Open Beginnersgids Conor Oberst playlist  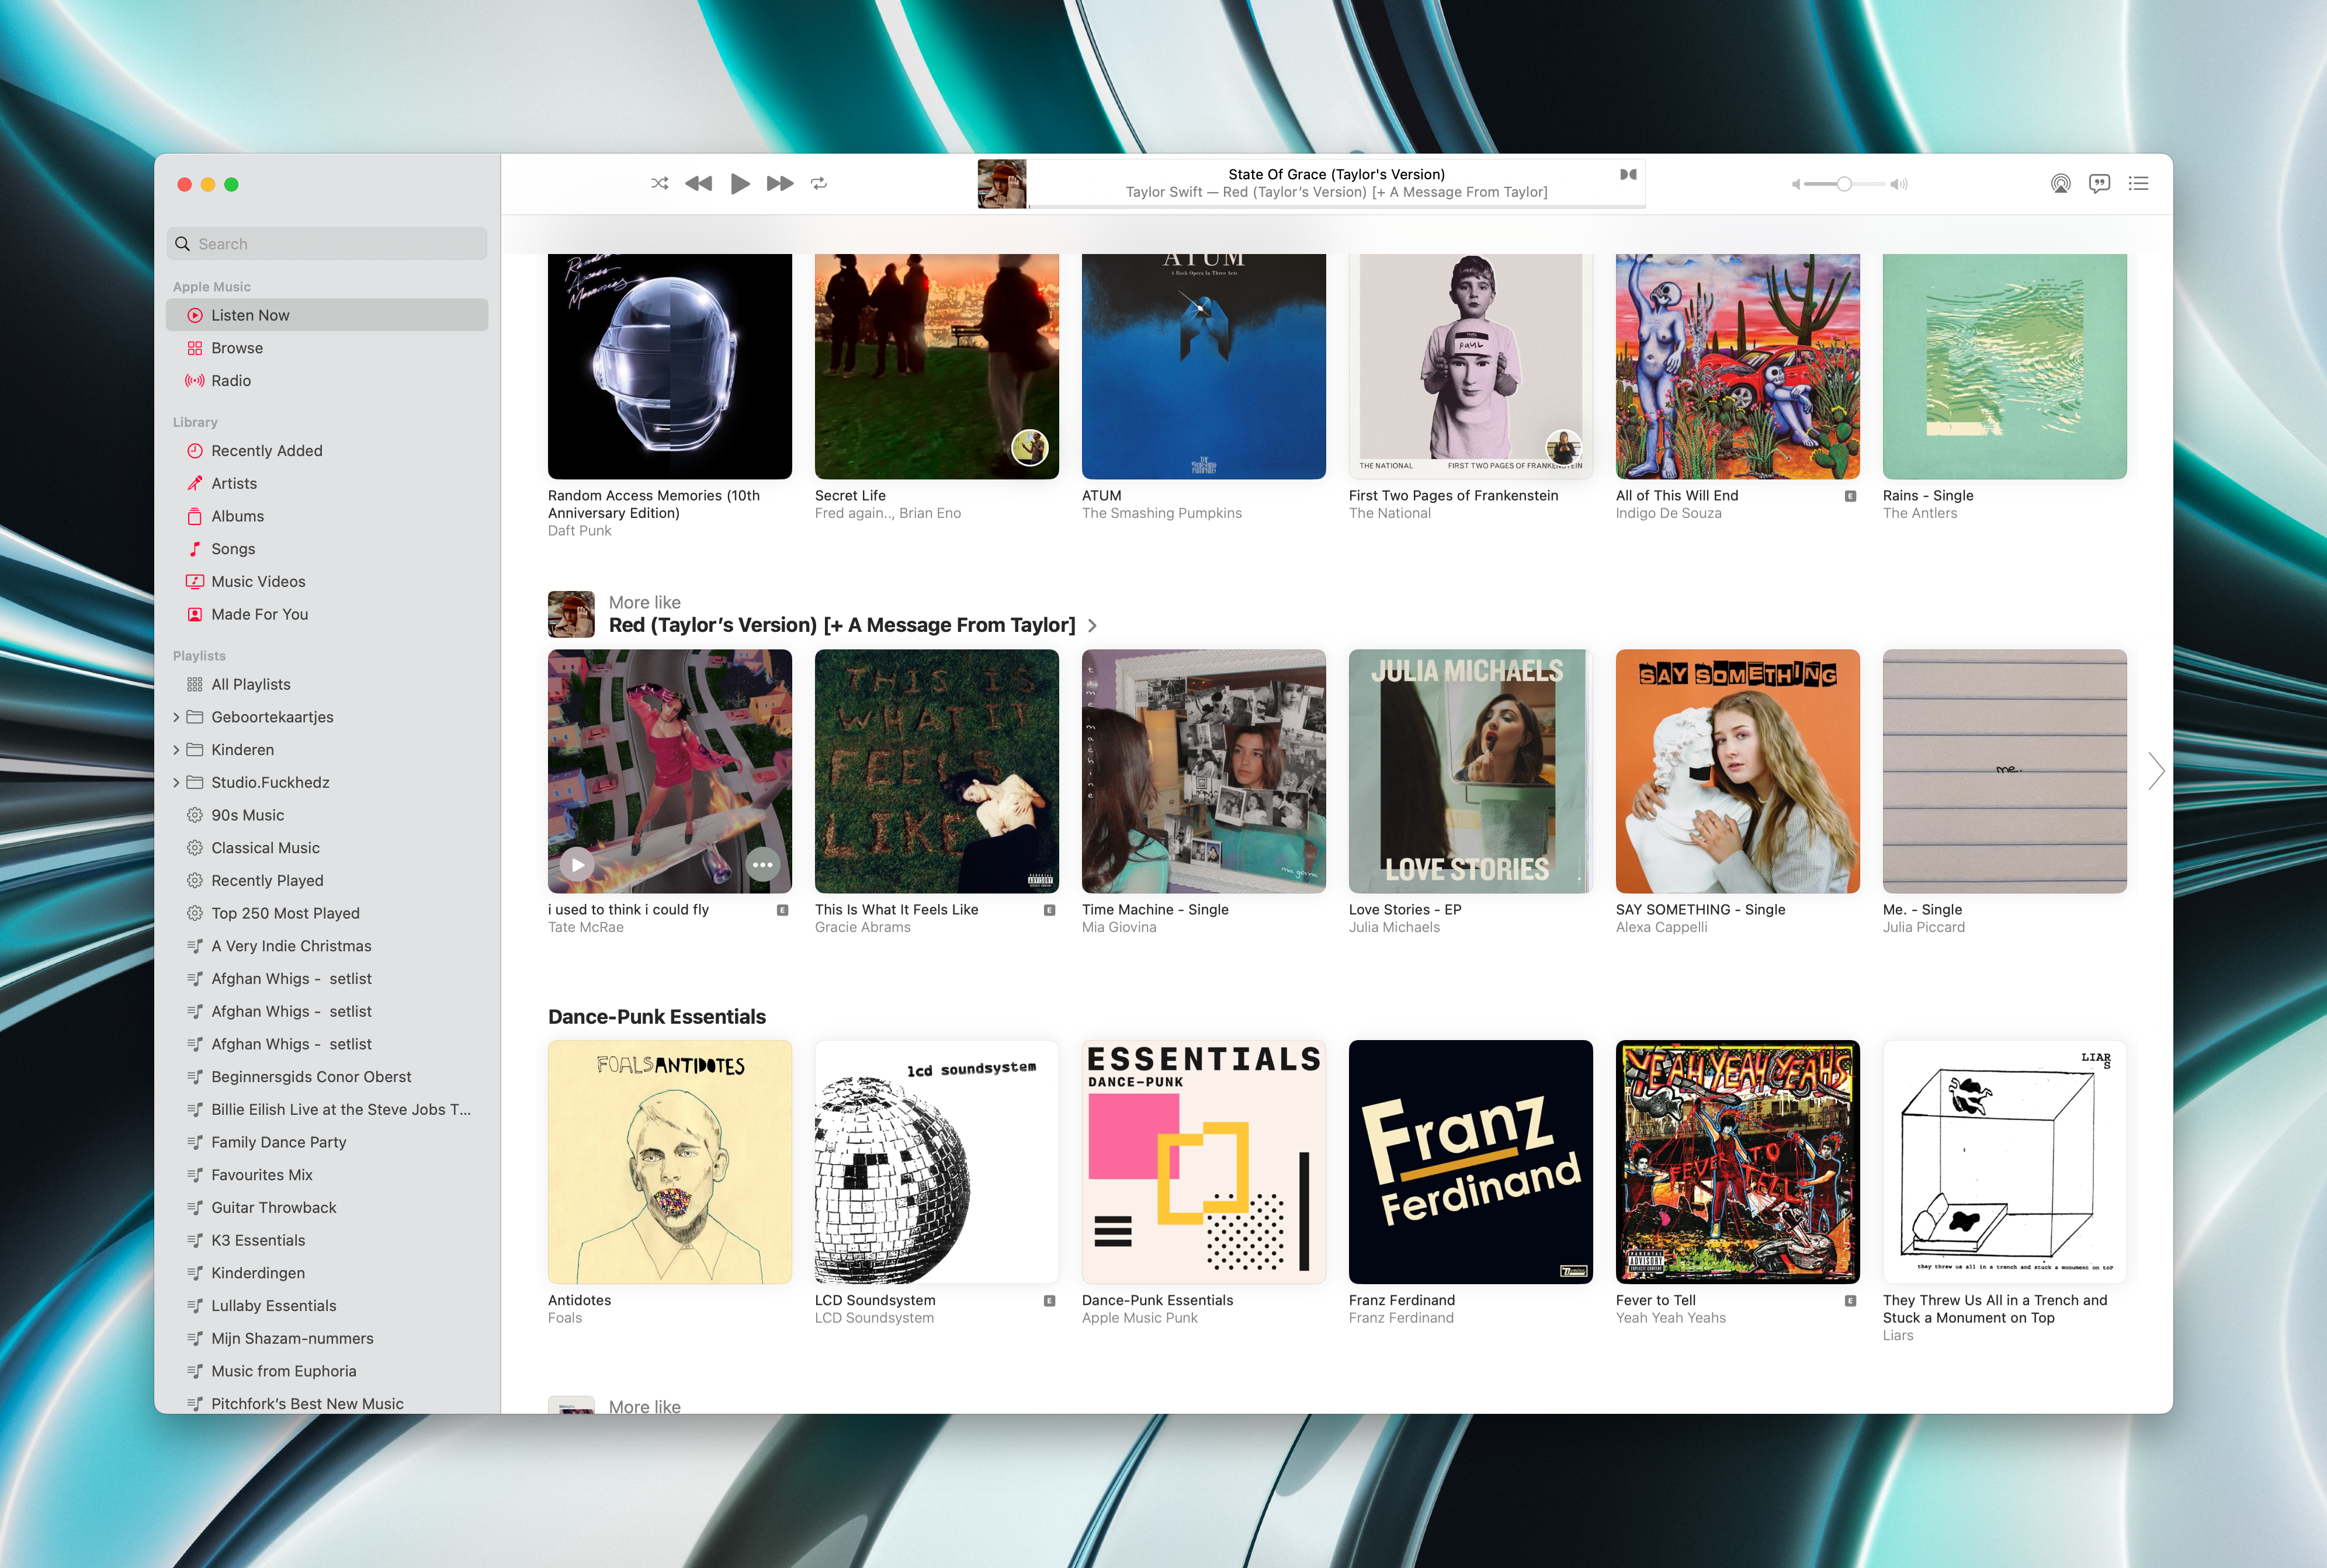click(327, 1077)
